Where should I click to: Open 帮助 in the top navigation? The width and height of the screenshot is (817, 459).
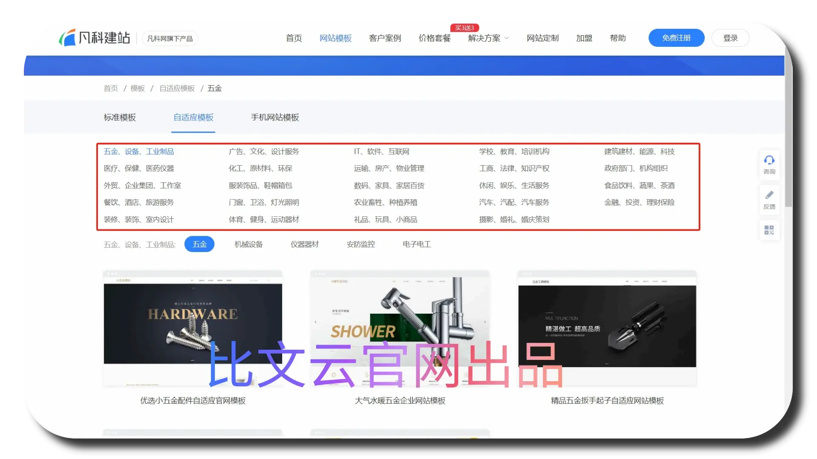[x=618, y=38]
